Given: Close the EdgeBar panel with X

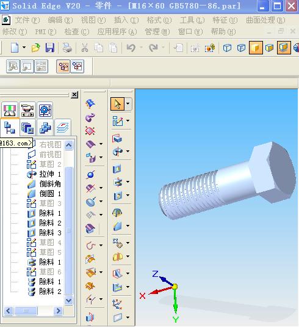Looking at the screenshot, I should click(x=74, y=95).
